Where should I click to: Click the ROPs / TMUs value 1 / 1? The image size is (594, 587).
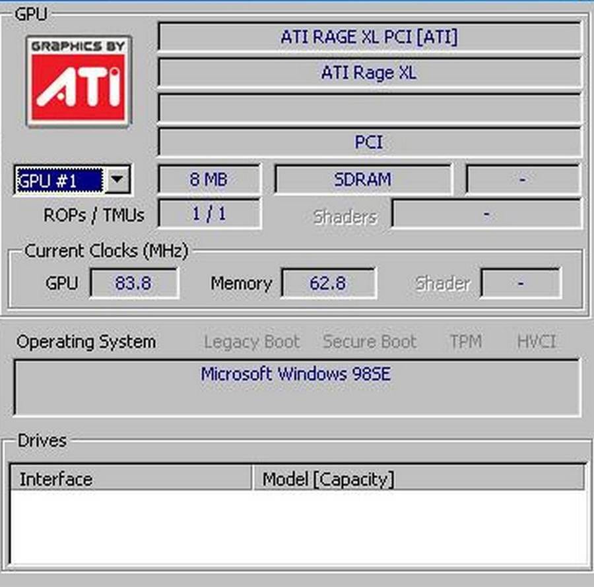click(x=209, y=214)
